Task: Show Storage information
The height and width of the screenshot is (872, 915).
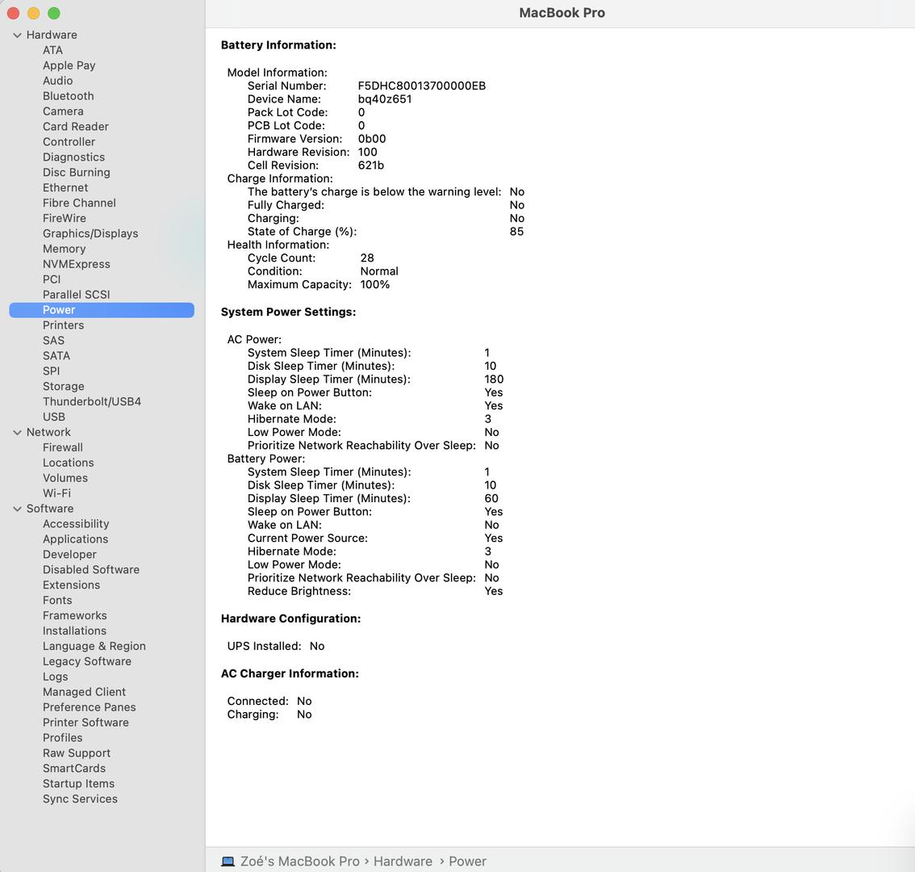Action: click(x=63, y=386)
